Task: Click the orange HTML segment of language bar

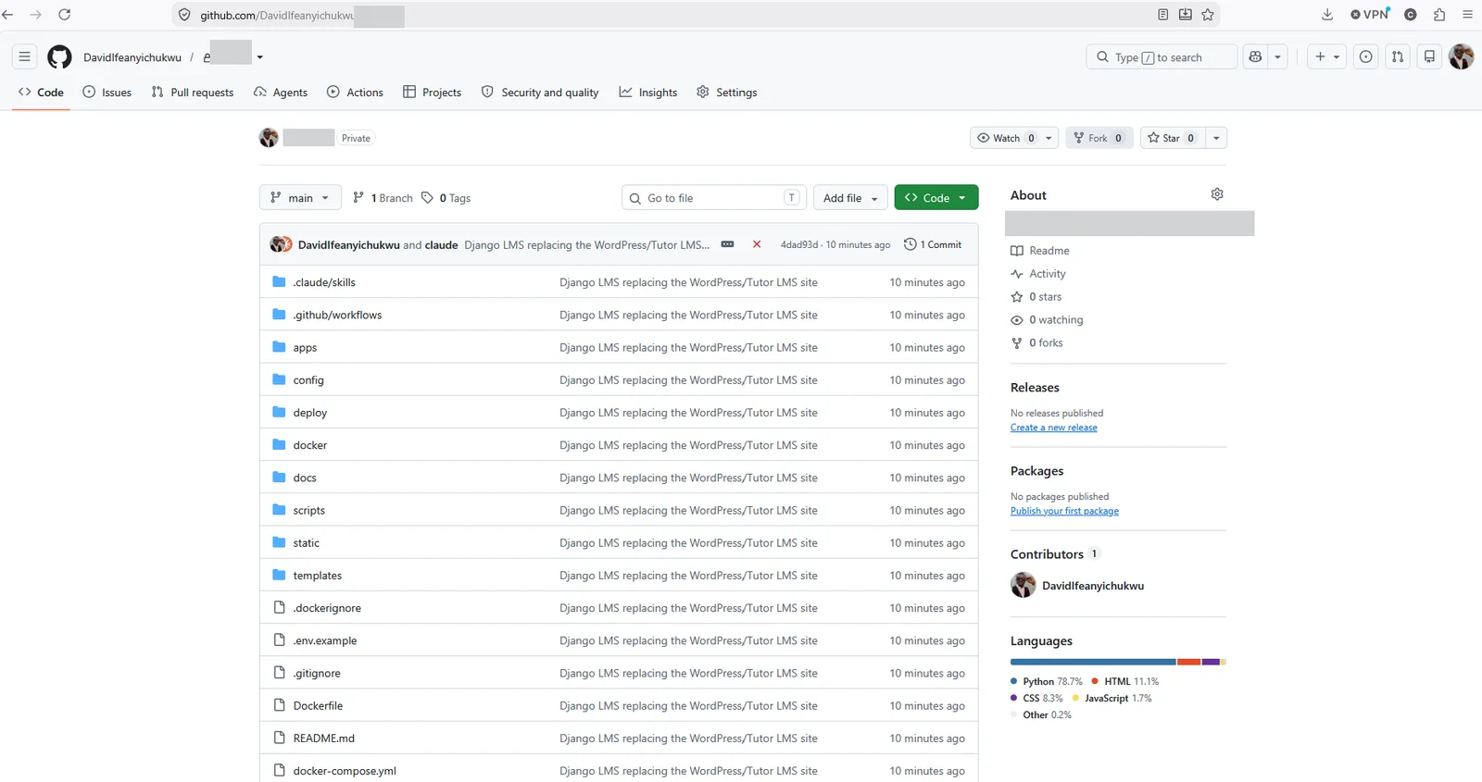Action: tap(1189, 662)
